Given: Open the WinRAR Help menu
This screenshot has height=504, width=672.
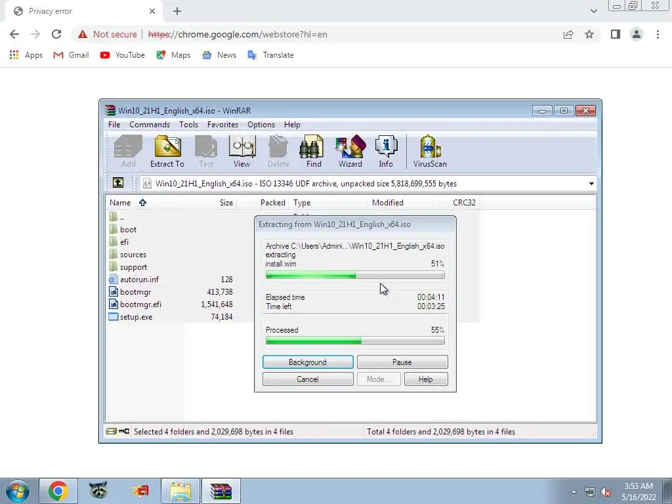Looking at the screenshot, I should coord(292,125).
